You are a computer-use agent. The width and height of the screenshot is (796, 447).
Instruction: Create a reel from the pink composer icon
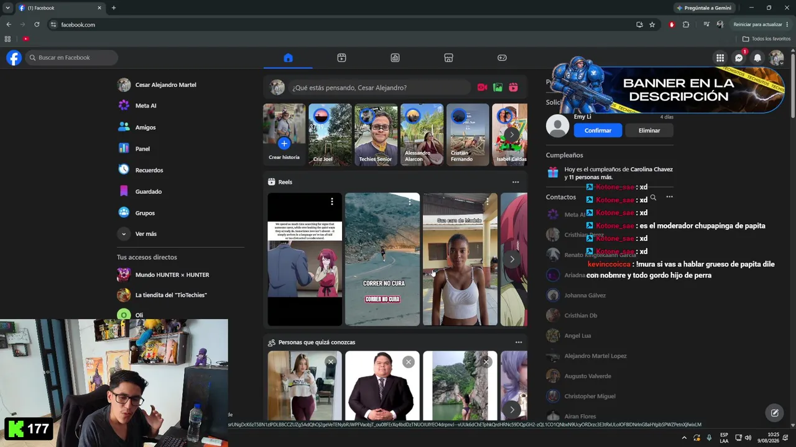(x=513, y=88)
